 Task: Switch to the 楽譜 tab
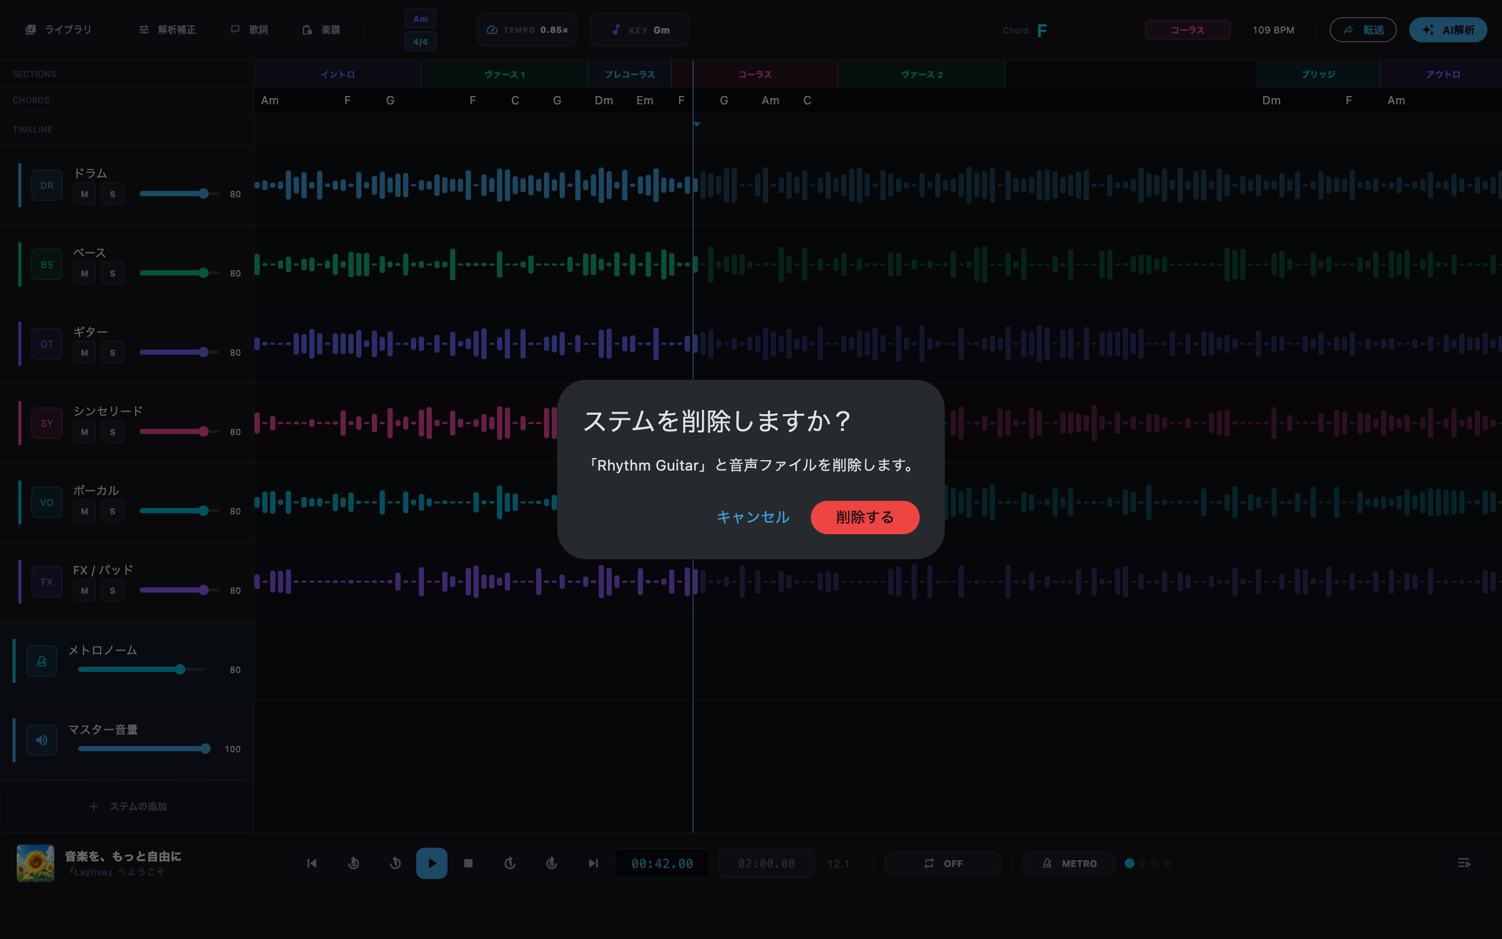(321, 30)
